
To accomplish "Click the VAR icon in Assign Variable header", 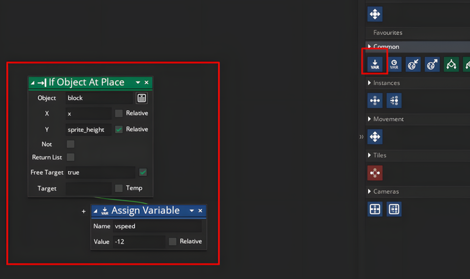I will coord(105,211).
